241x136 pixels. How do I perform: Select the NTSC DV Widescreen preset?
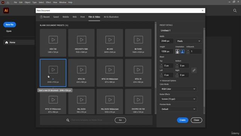coord(110,73)
